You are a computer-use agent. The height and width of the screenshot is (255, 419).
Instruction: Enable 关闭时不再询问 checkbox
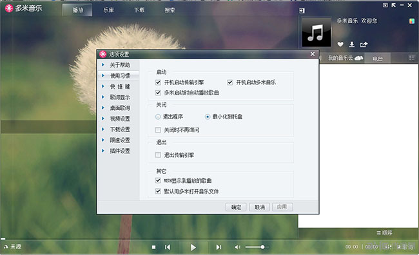158,130
